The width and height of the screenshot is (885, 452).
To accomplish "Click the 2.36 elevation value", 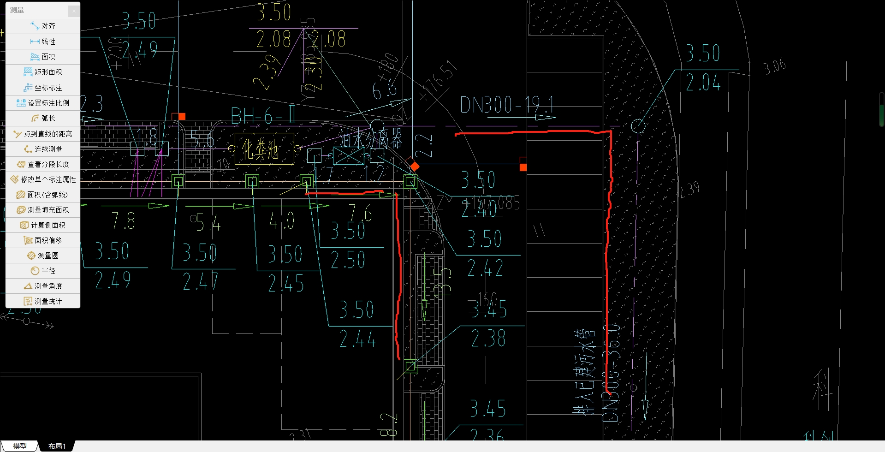I will (487, 434).
